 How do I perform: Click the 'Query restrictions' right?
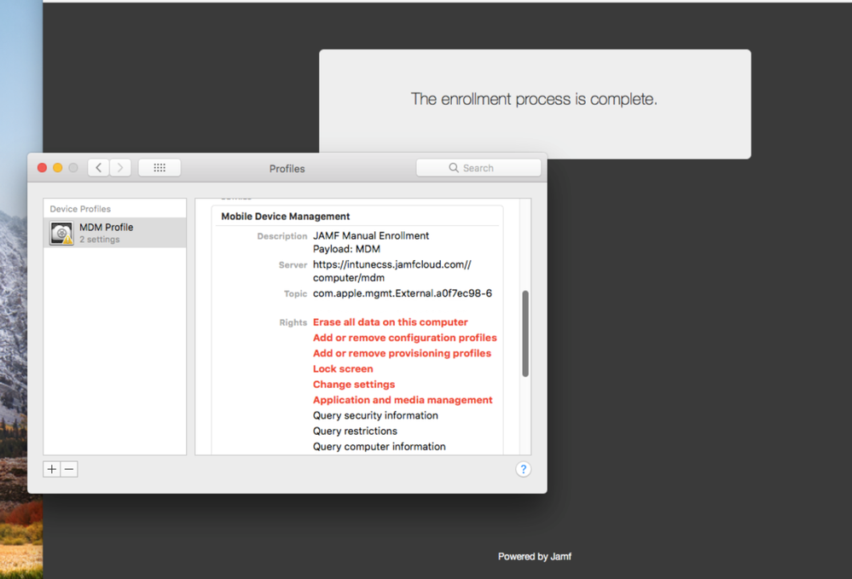point(355,431)
